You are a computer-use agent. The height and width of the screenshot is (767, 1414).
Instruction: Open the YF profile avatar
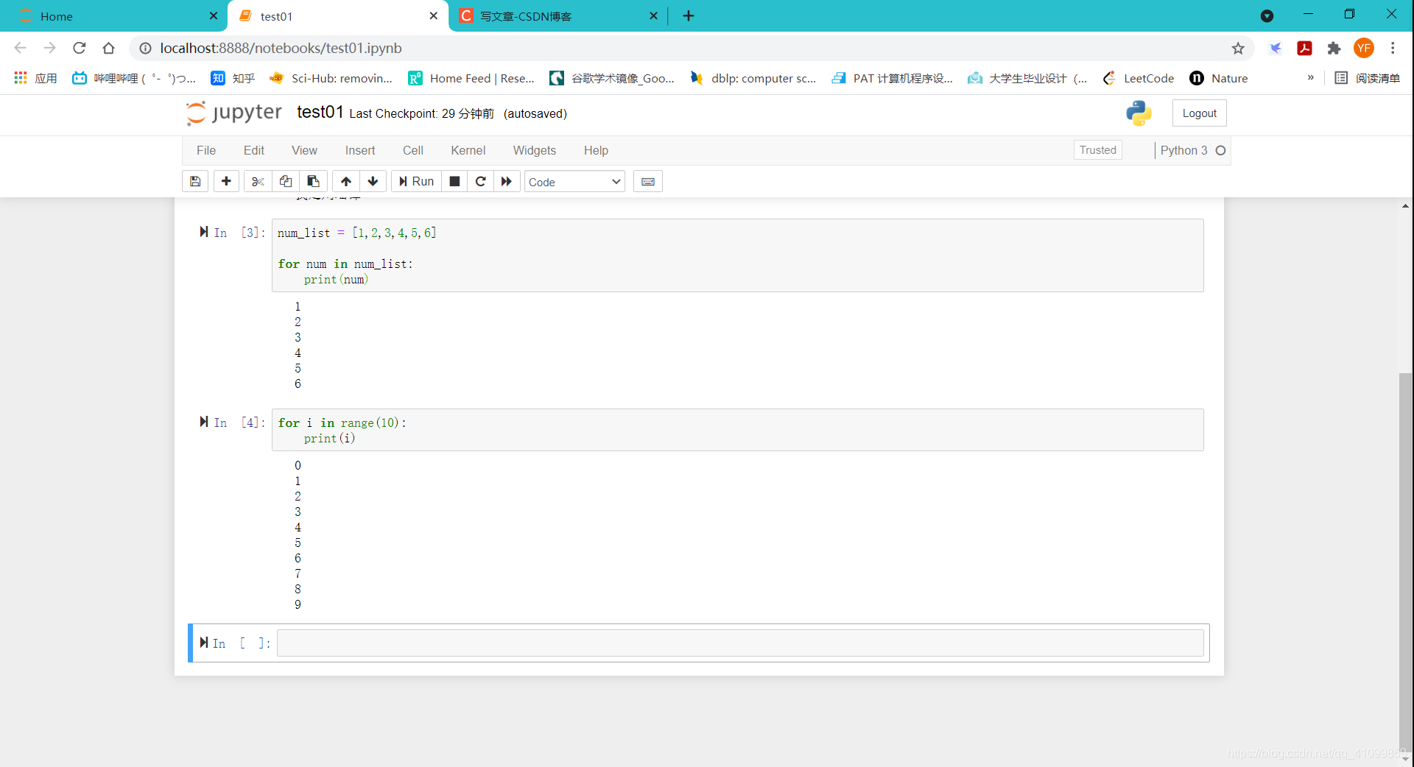(x=1364, y=48)
